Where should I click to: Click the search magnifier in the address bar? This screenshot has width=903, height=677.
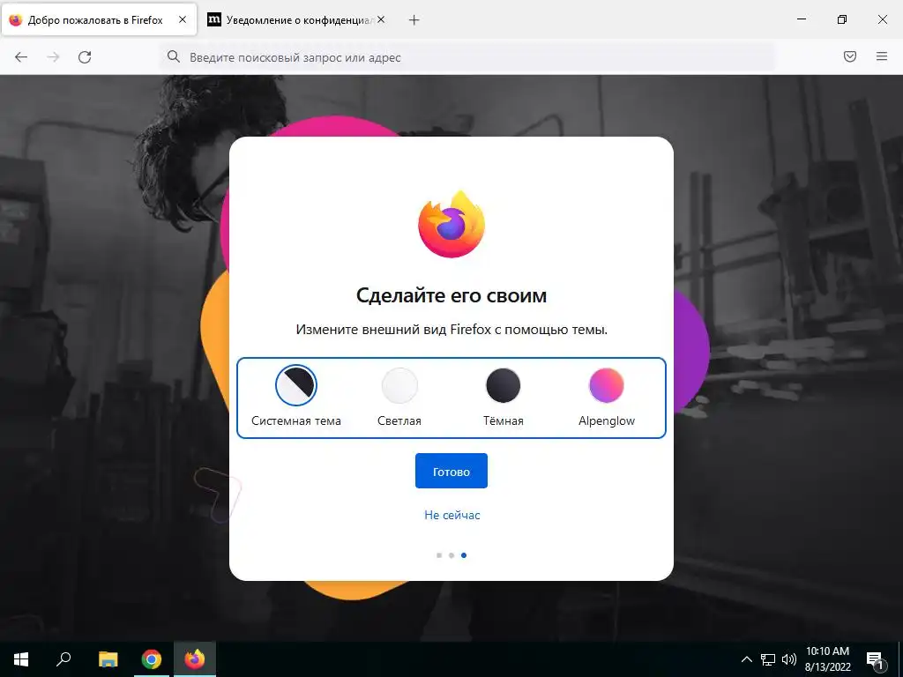[174, 56]
